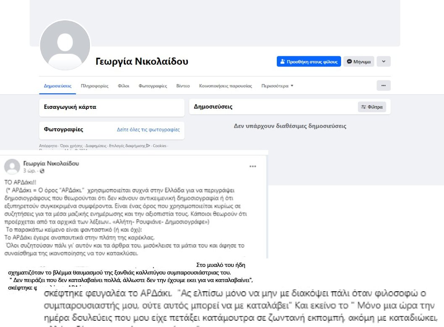Open the post's author name link

click(51, 163)
